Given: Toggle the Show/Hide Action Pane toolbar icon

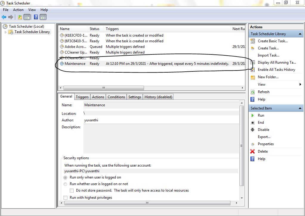Looking at the screenshot, I should pyautogui.click(x=43, y=17).
